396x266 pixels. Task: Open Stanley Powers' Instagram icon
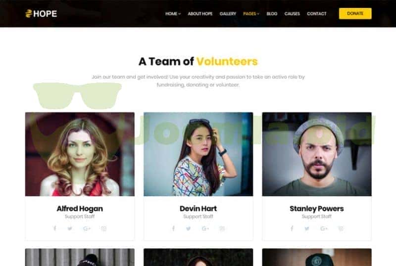tap(341, 228)
